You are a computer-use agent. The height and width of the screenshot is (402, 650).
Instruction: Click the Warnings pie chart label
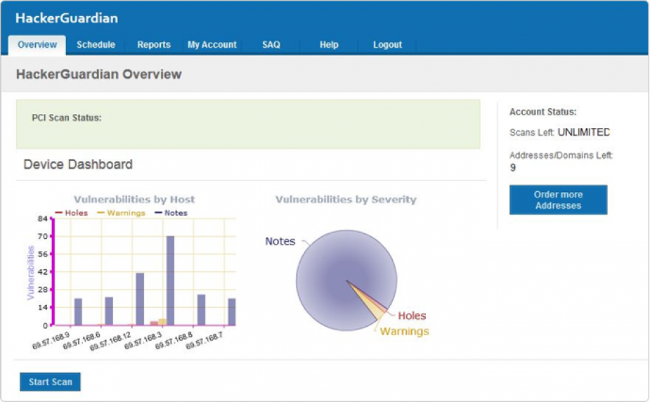(x=404, y=332)
